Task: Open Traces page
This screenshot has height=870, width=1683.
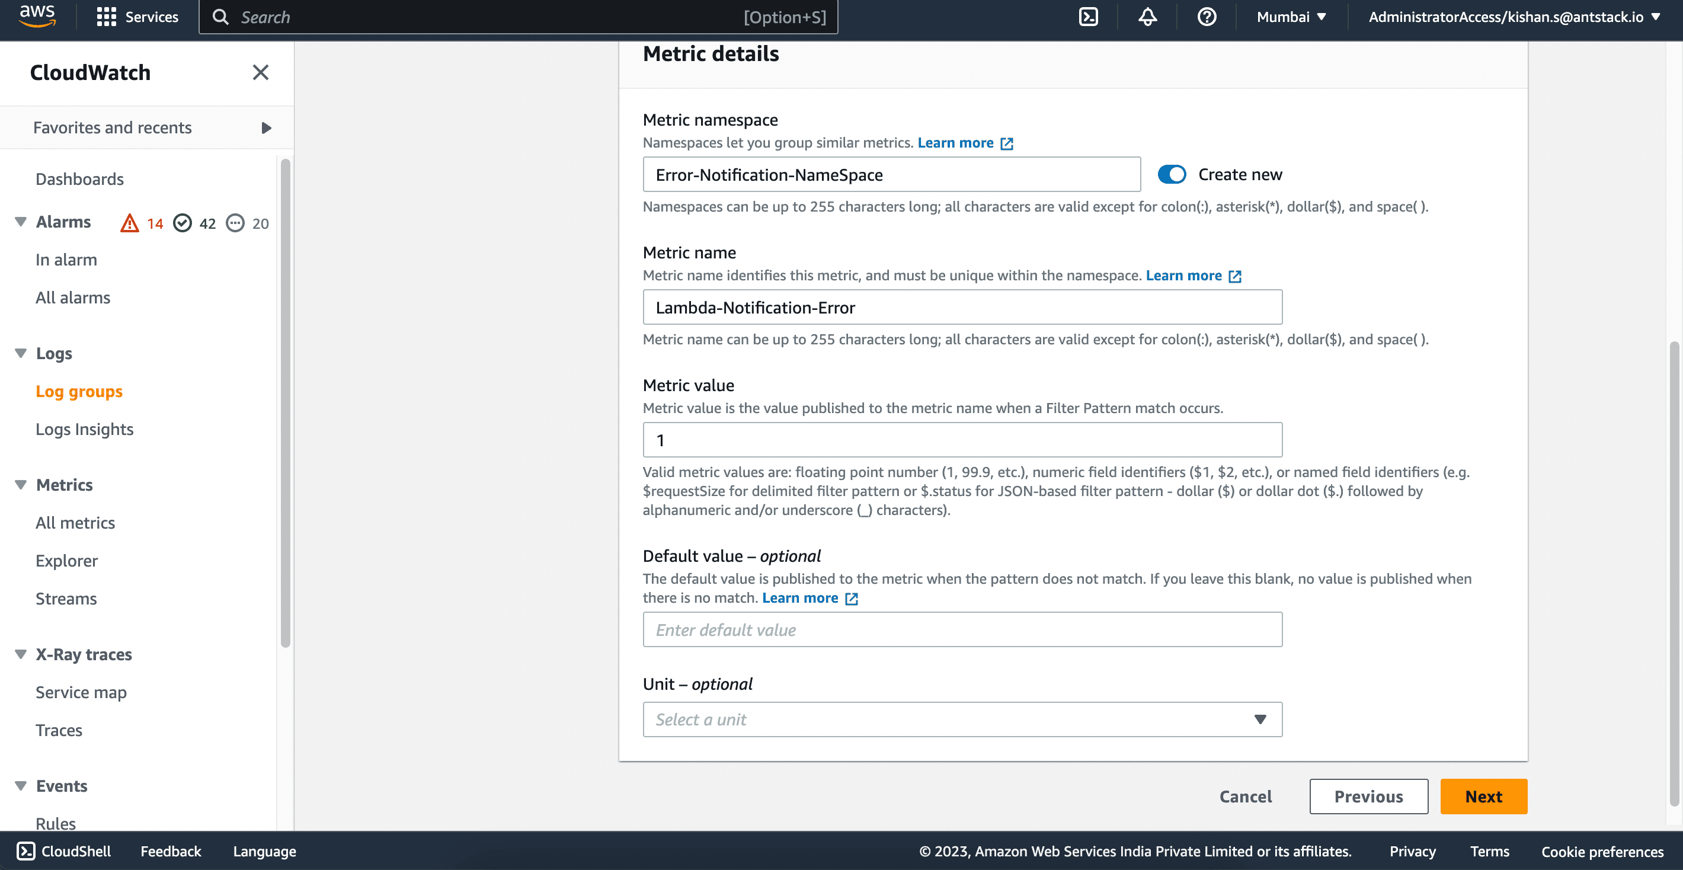Action: (59, 730)
